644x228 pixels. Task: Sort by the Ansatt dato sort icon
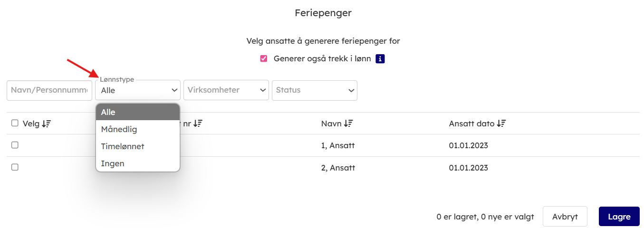click(x=501, y=123)
